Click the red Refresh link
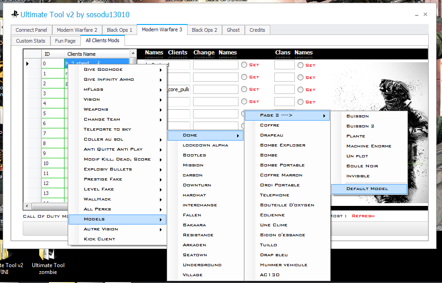Viewport: 442px width, 283px height. pos(363,216)
